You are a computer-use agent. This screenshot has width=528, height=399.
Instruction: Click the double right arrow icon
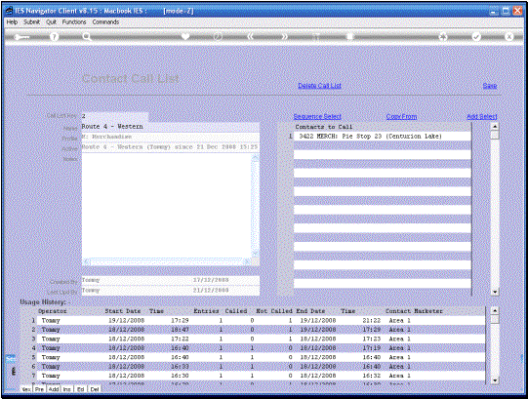pyautogui.click(x=285, y=37)
